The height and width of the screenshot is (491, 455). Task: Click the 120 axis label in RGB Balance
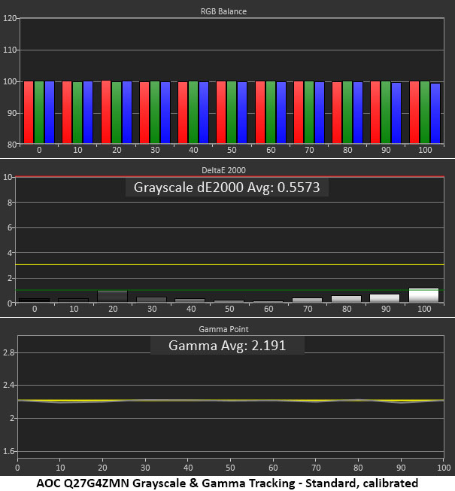[10, 18]
